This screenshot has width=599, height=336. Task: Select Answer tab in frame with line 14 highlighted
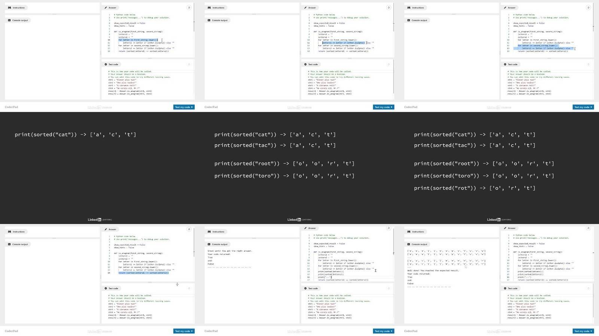click(x=110, y=229)
